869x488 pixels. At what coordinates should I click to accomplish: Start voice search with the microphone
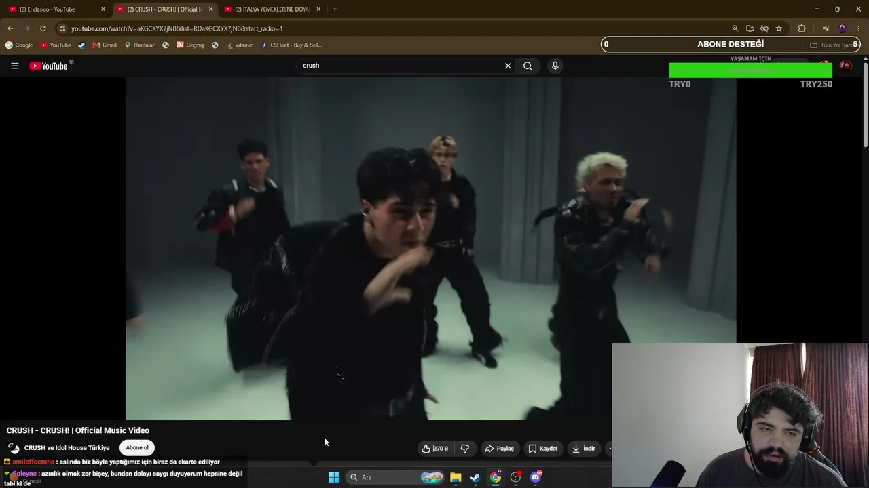[555, 66]
